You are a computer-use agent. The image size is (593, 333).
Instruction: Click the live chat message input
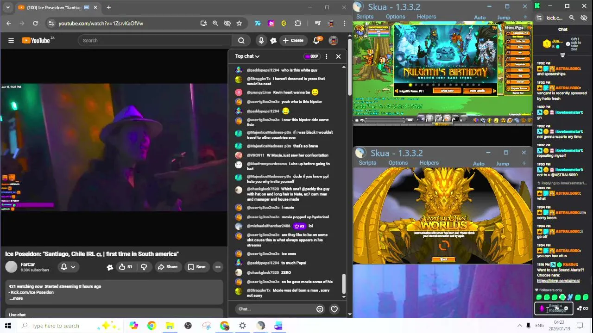273,309
